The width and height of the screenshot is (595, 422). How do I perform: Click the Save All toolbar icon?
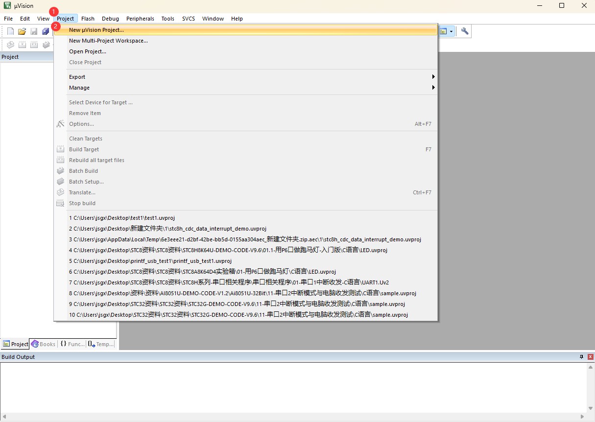tap(46, 31)
